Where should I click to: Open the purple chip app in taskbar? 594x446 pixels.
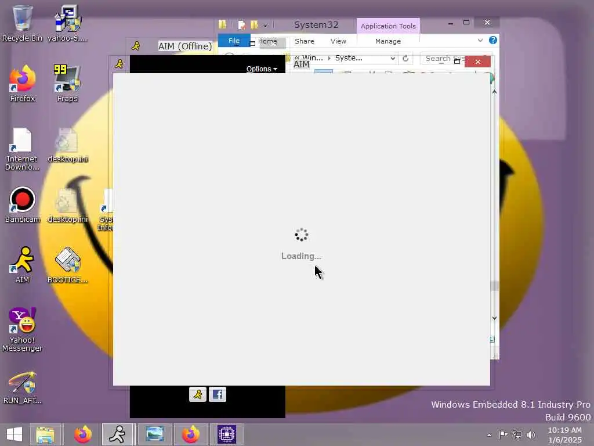pyautogui.click(x=227, y=434)
